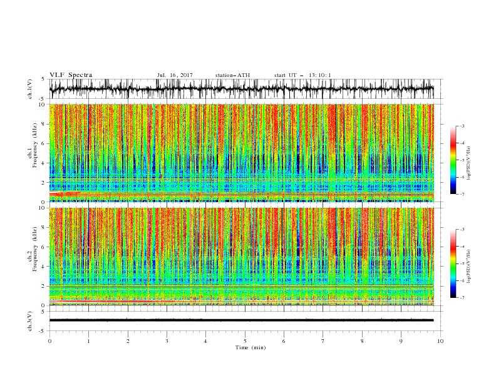Click the lower ch.2 color scale bar

click(453, 263)
